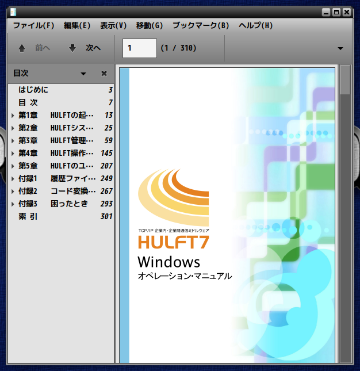Click the window application icon in title bar
The height and width of the screenshot is (371, 360).
click(13, 12)
